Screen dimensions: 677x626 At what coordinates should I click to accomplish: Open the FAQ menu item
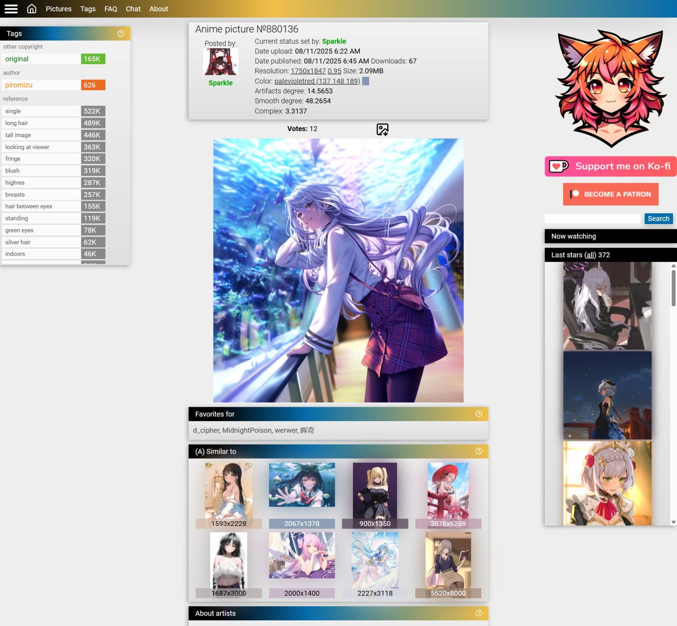pyautogui.click(x=111, y=9)
